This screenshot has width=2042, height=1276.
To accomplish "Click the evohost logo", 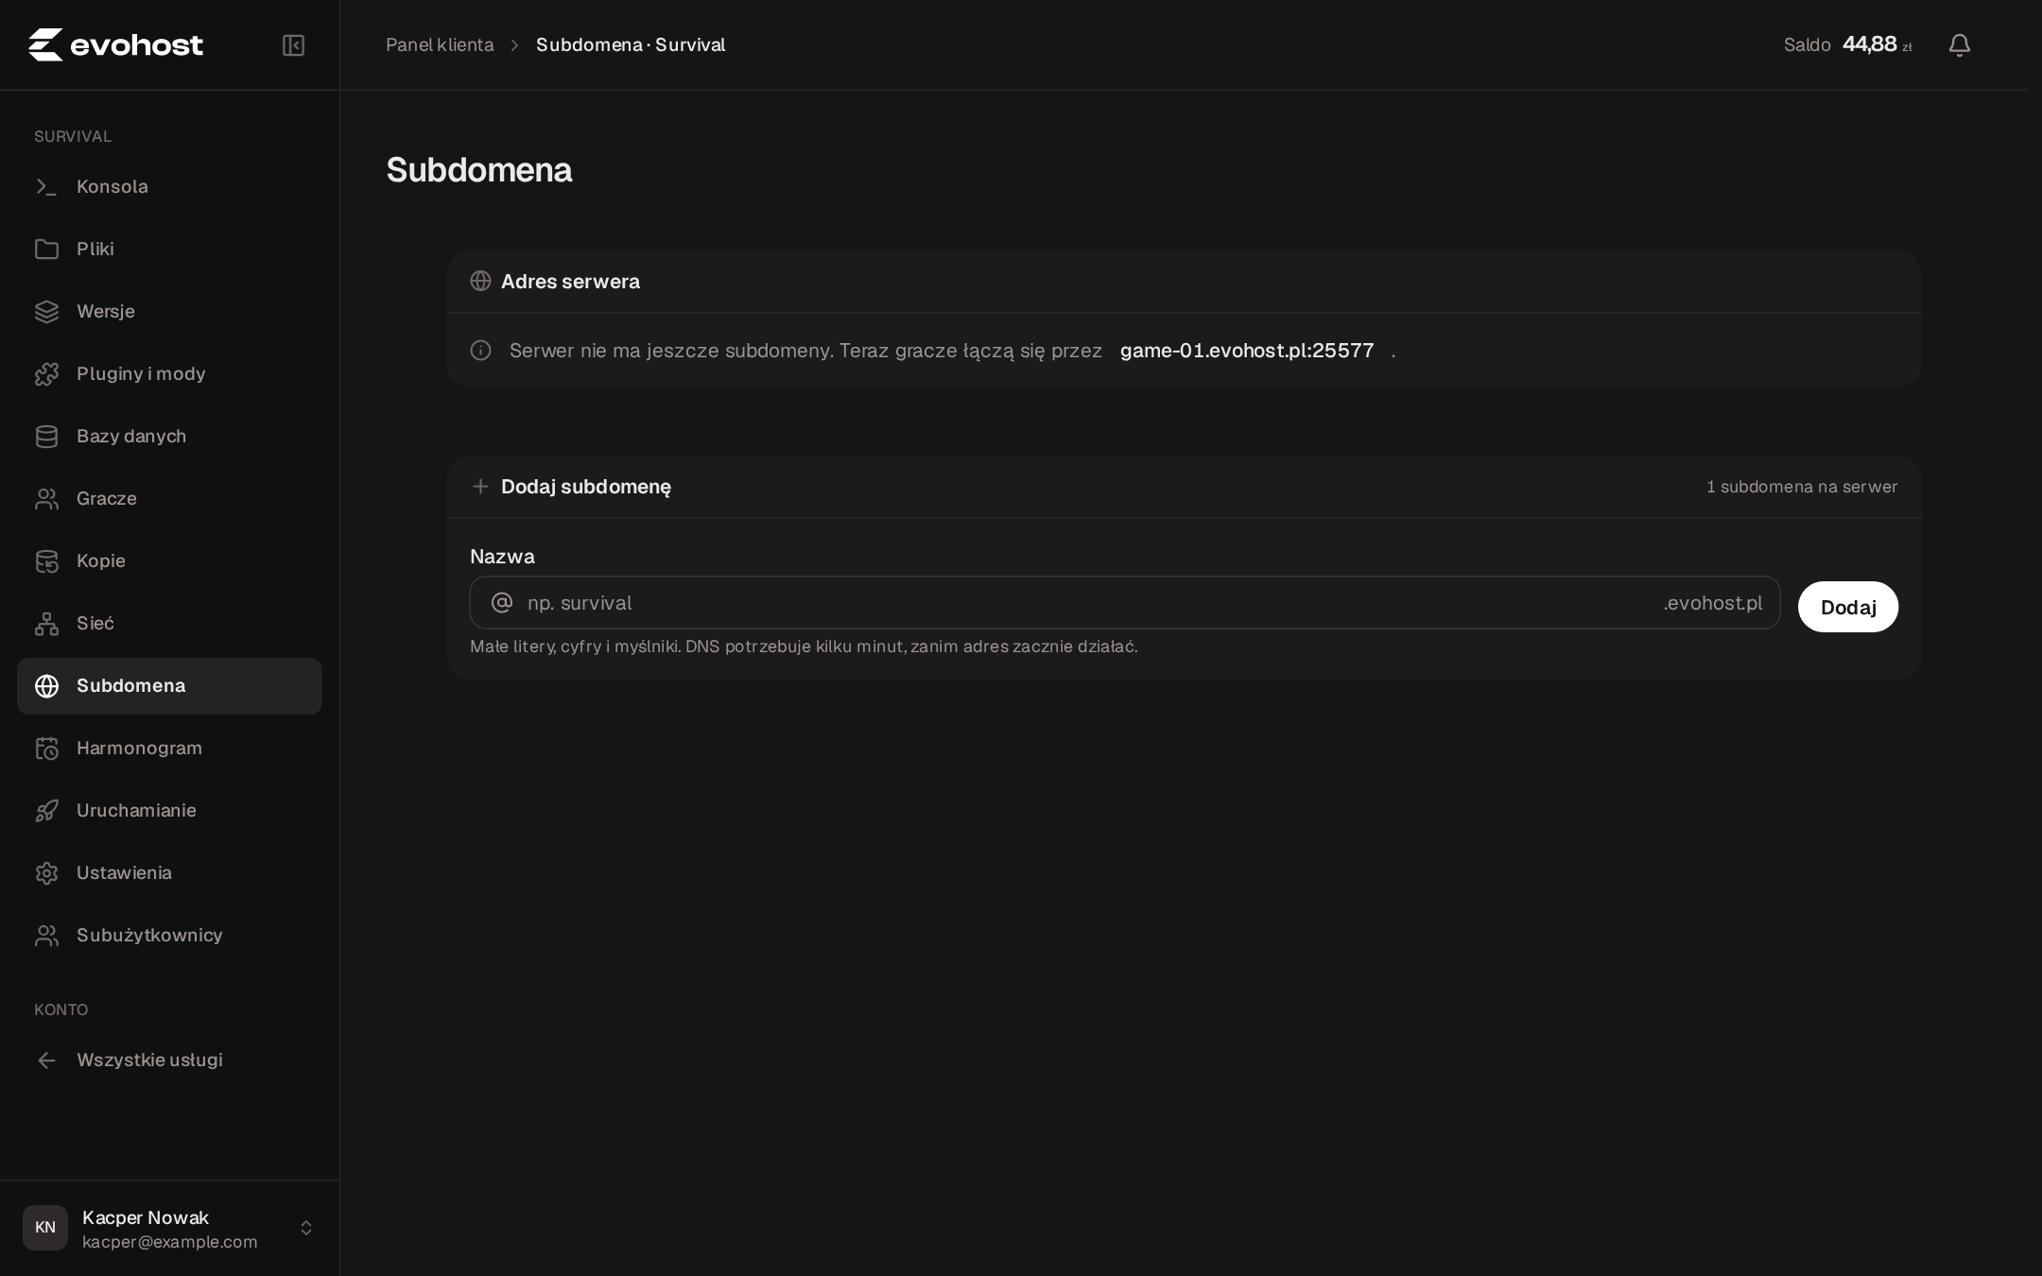I will point(115,44).
